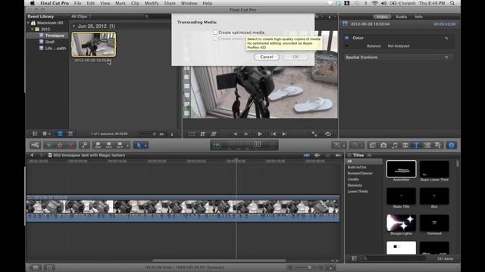Click the Crop tool in viewer
Screen dimensions: 485x272
point(202,134)
